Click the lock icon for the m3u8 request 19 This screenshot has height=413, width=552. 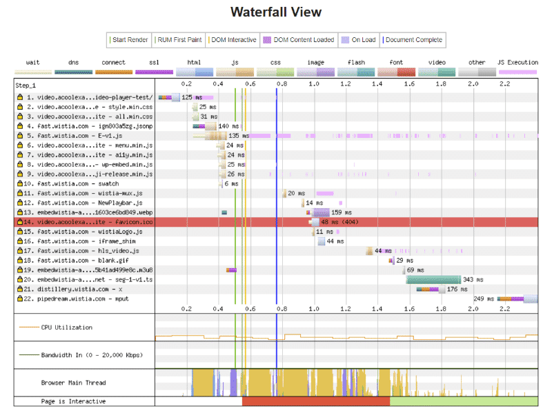tap(20, 270)
